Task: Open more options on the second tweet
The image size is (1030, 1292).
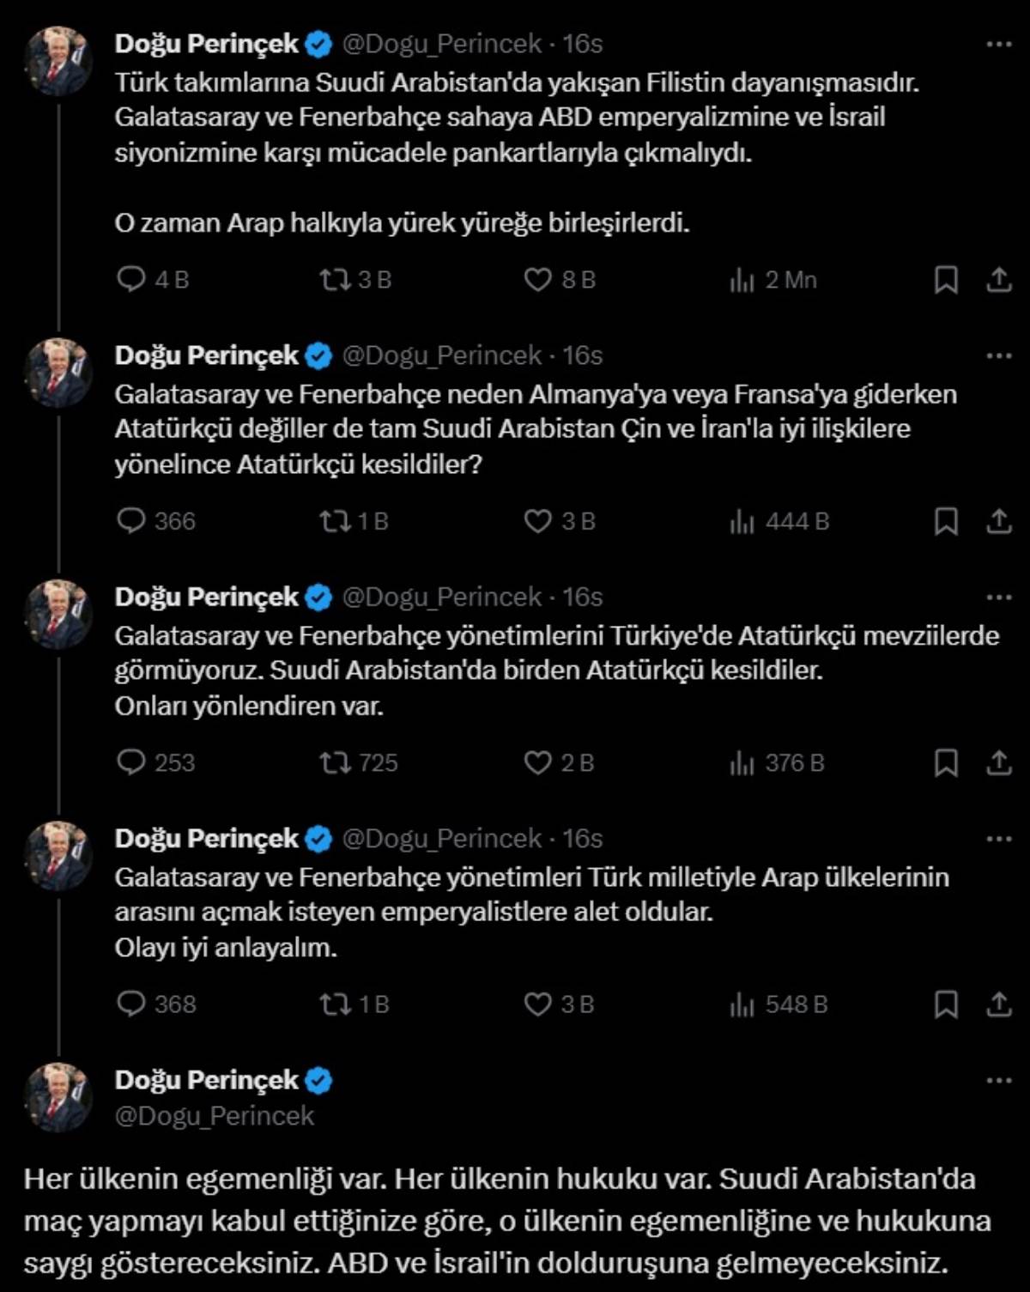Action: (x=999, y=355)
